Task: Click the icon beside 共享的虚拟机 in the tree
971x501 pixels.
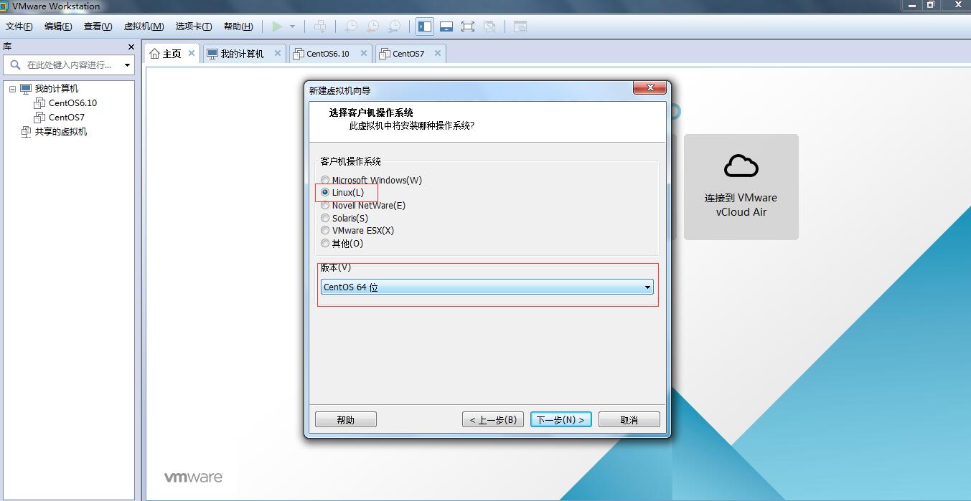Action: [x=26, y=132]
